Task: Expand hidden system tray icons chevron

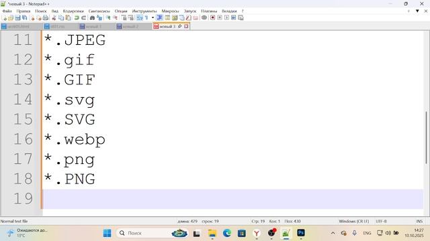Action: [333, 233]
